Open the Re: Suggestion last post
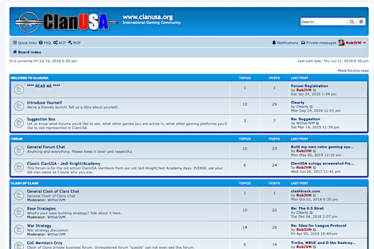Viewport: 374px width, 249px height. pos(306,119)
